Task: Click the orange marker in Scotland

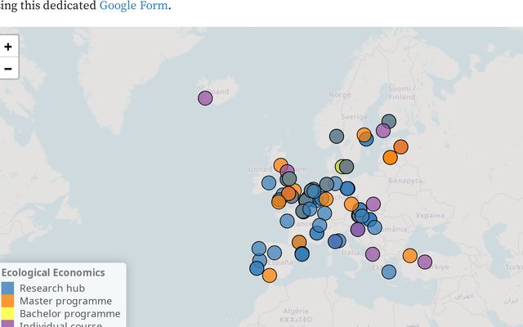Action: (280, 165)
